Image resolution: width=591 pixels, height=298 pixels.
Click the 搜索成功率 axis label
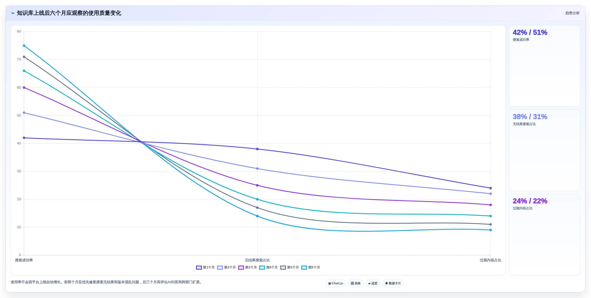coord(24,260)
